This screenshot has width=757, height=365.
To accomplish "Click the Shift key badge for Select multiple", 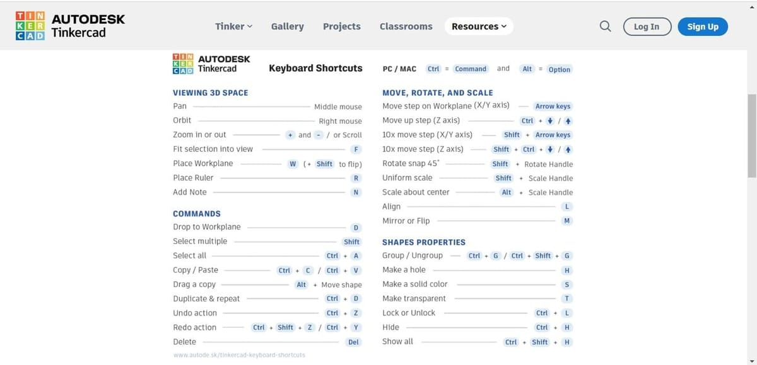I will coord(351,242).
